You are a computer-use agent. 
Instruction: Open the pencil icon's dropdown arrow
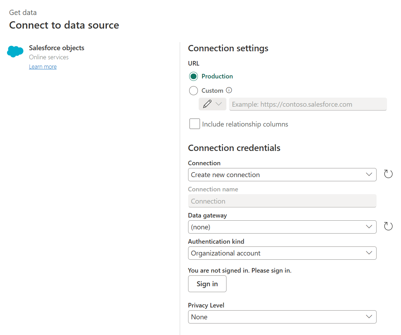pos(218,104)
